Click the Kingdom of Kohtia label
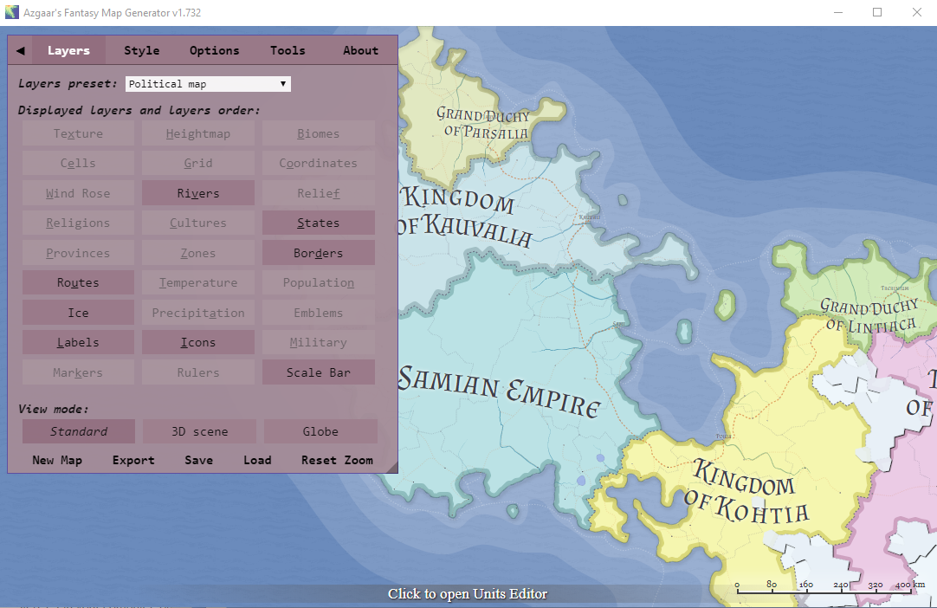 pyautogui.click(x=747, y=493)
